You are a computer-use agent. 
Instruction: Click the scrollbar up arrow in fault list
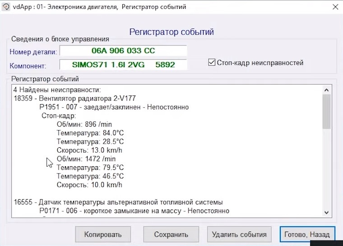326,90
